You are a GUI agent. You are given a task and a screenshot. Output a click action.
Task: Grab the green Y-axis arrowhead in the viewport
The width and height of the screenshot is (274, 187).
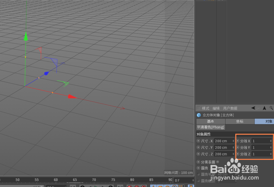[x=26, y=36]
